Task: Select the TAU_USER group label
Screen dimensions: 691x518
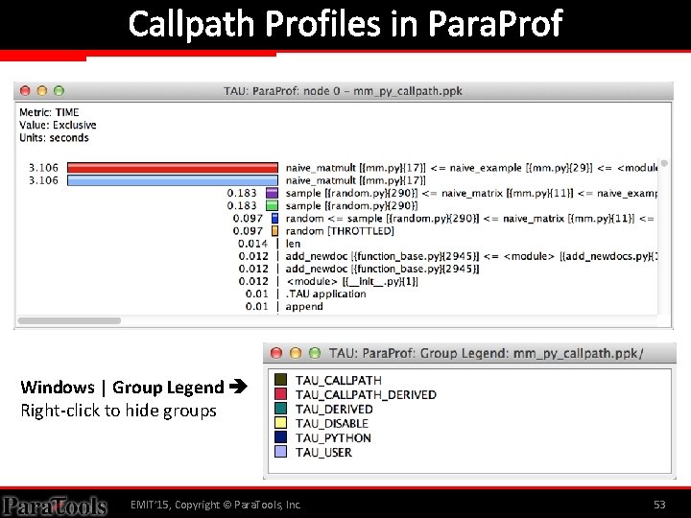Action: (323, 453)
